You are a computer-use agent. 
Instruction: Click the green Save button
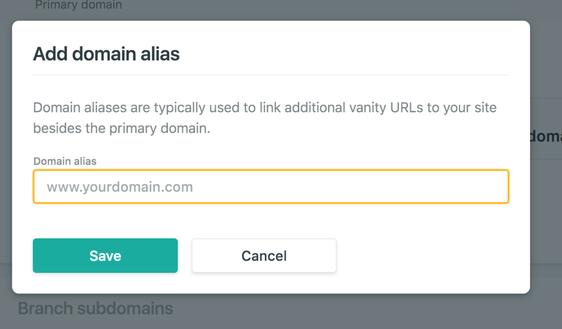(x=105, y=255)
